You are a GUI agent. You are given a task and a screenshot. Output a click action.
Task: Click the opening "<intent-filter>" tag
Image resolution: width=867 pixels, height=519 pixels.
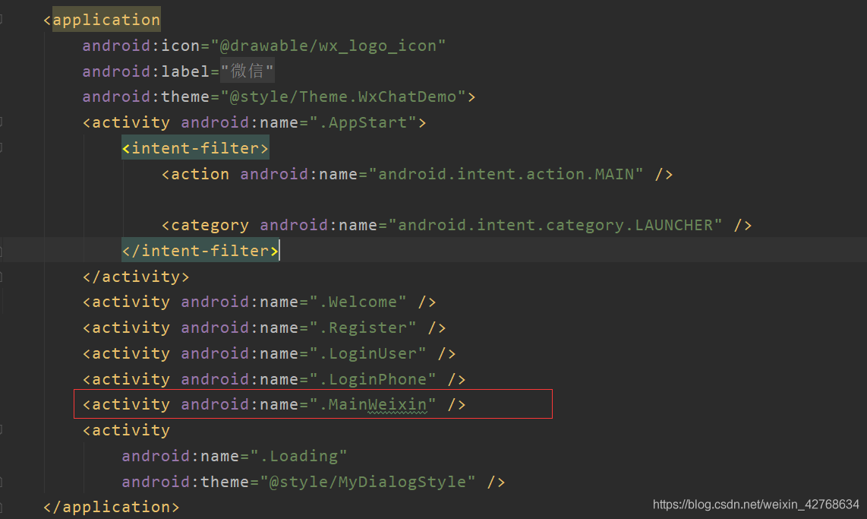pos(195,148)
